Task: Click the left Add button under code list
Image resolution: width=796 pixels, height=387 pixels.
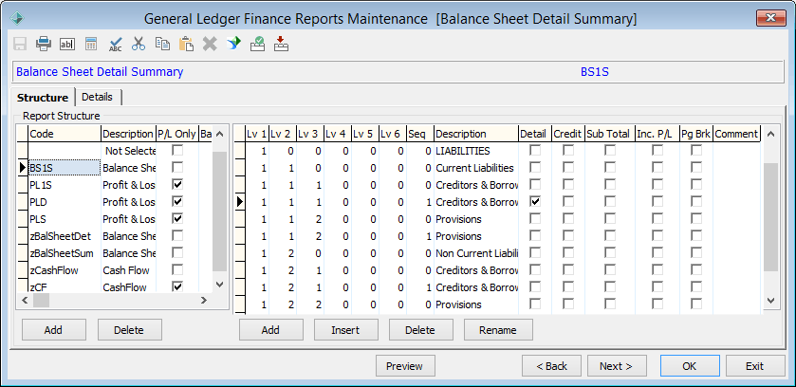Action: pos(53,330)
